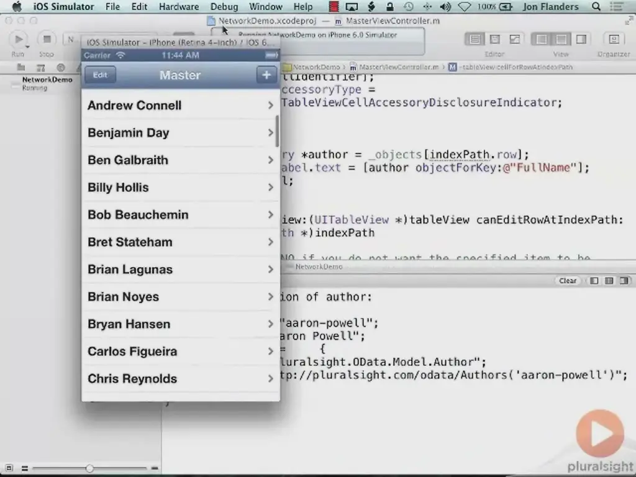Click the red recording menu bar icon
This screenshot has height=477, width=636.
(x=334, y=6)
